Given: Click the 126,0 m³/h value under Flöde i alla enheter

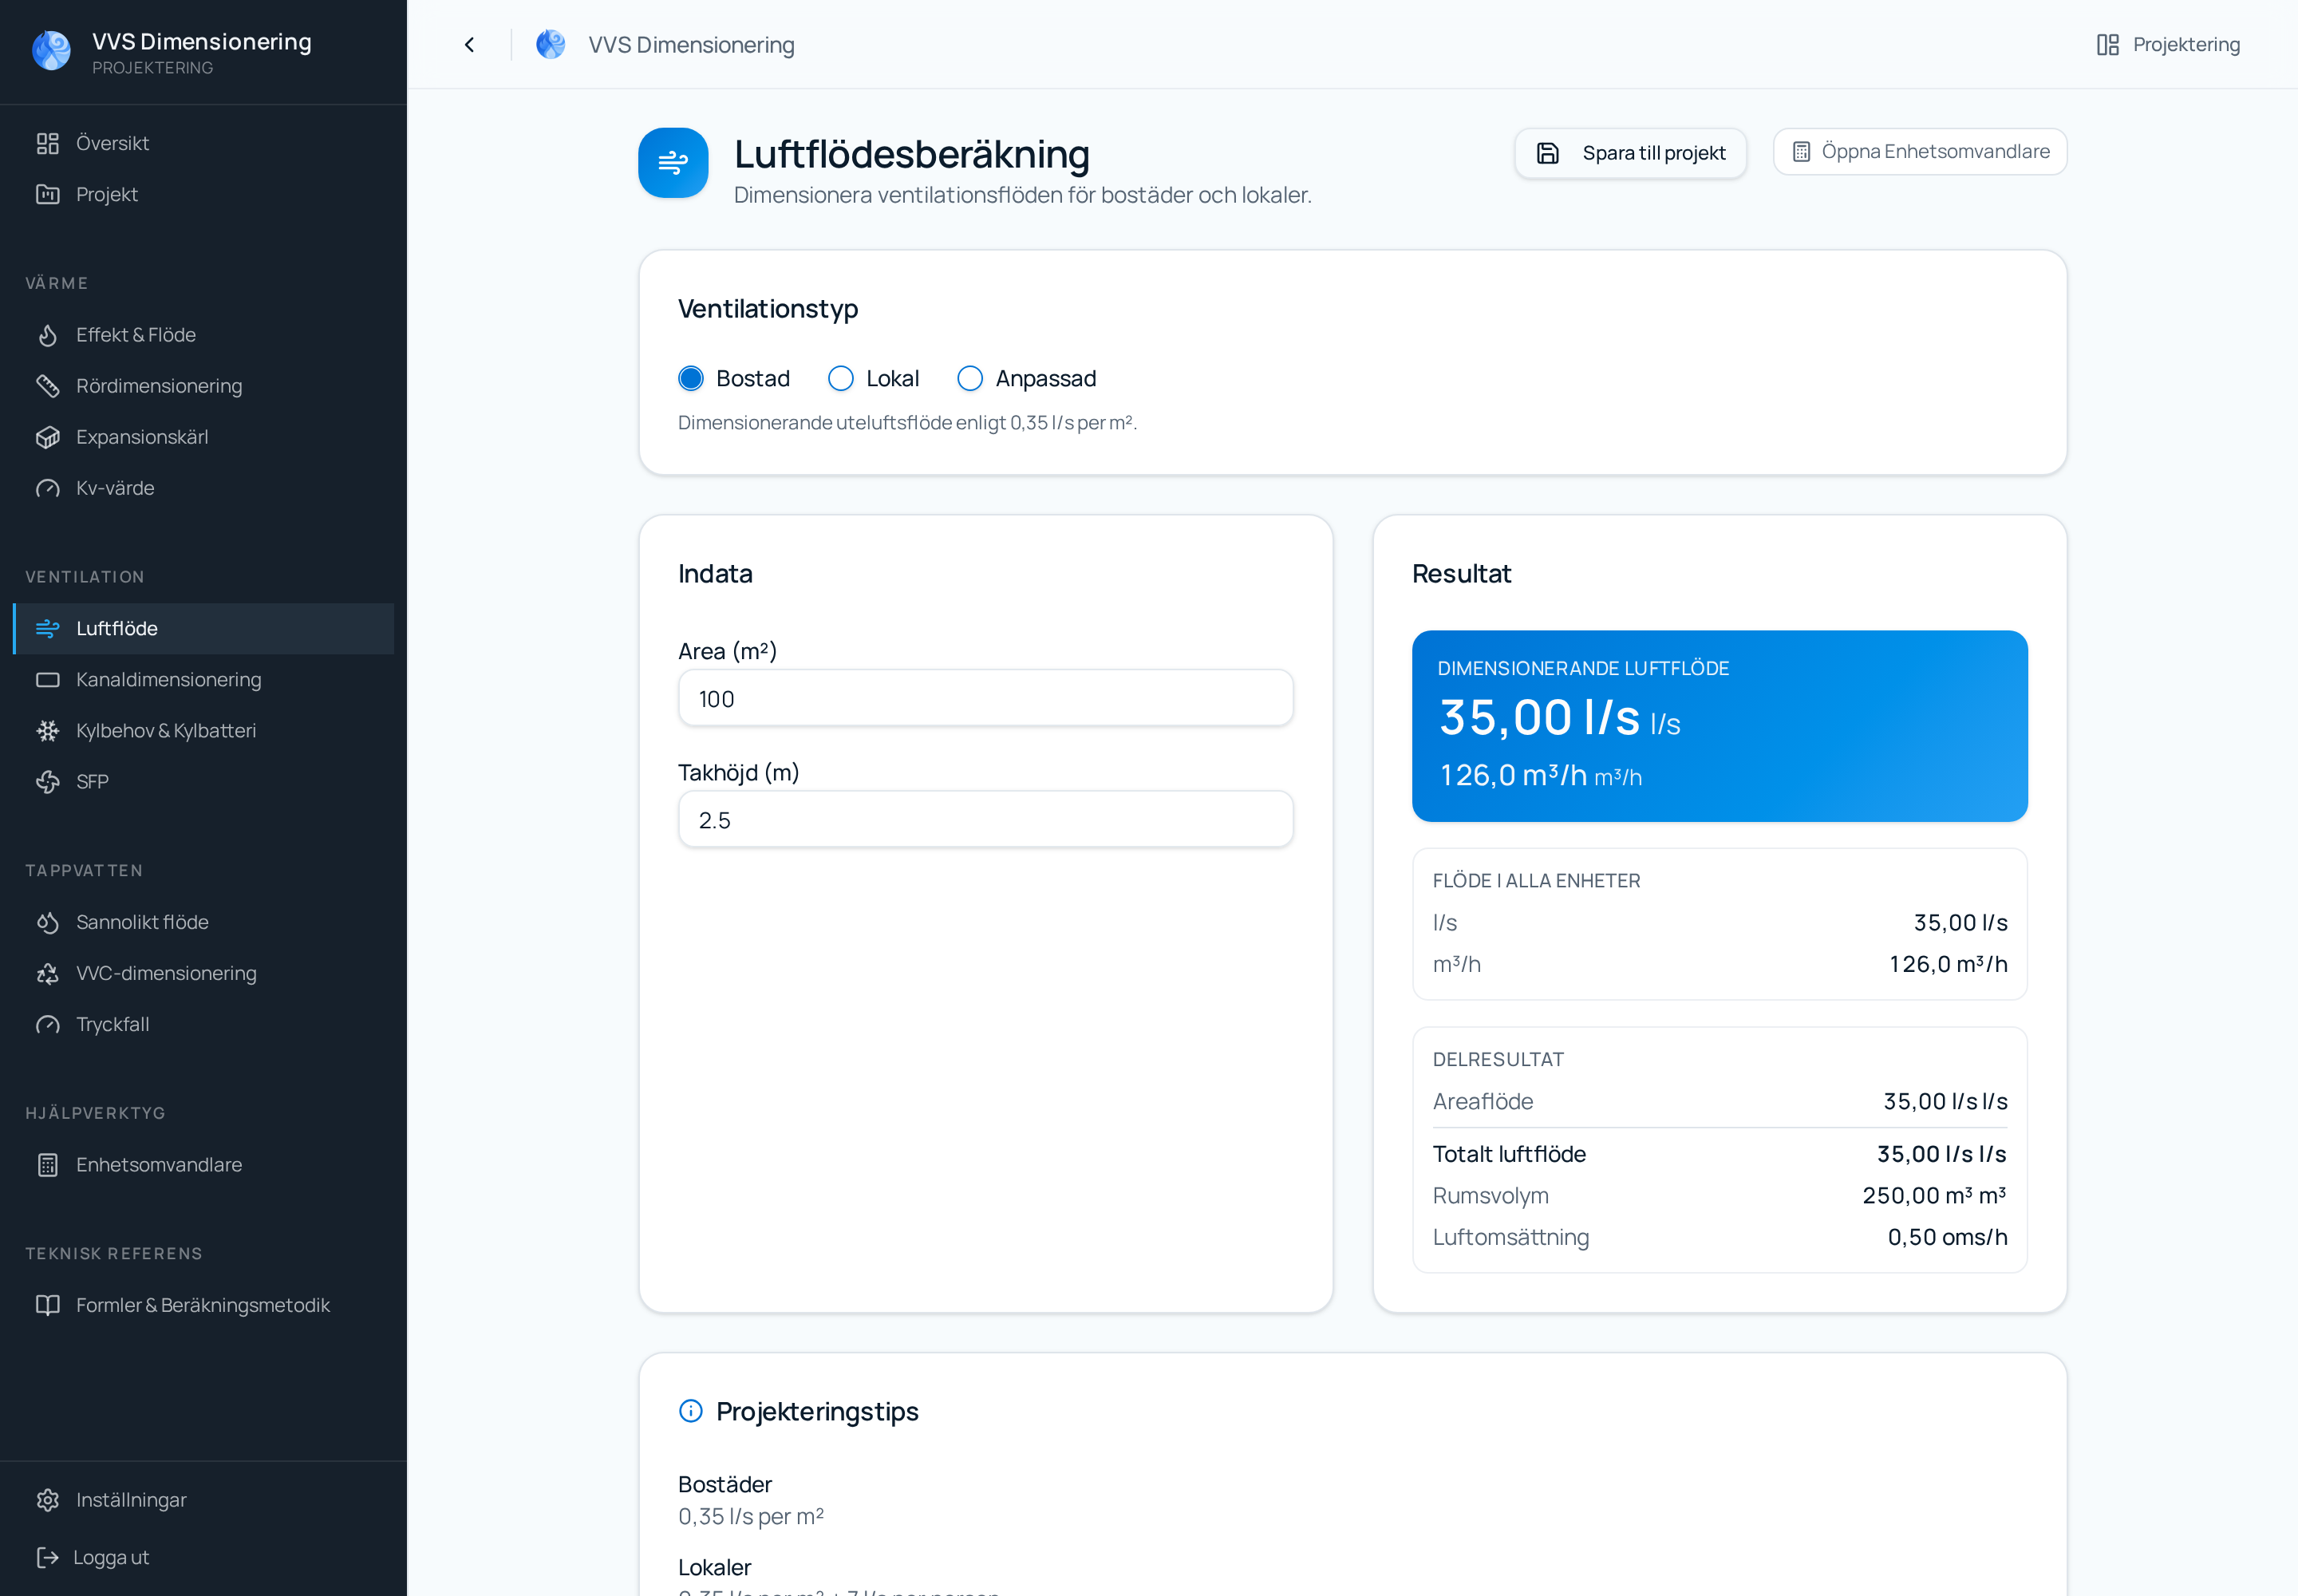Looking at the screenshot, I should (1948, 964).
